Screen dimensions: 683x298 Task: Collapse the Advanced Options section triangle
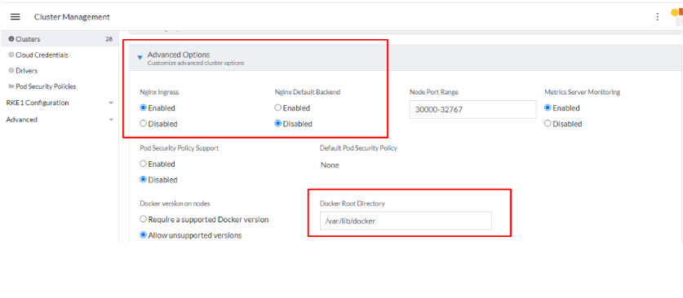point(140,57)
